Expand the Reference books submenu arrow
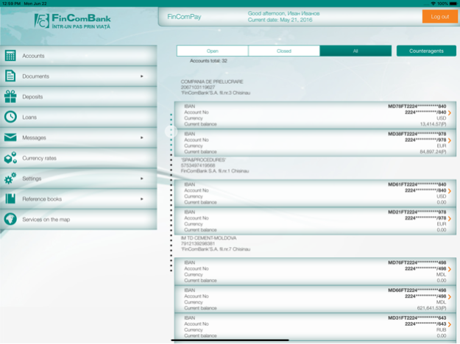460x344 pixels. point(142,199)
